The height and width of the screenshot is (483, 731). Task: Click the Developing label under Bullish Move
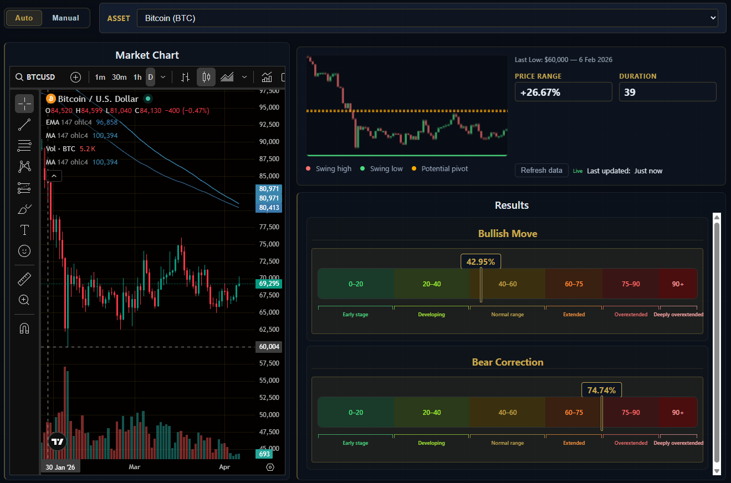tap(431, 314)
